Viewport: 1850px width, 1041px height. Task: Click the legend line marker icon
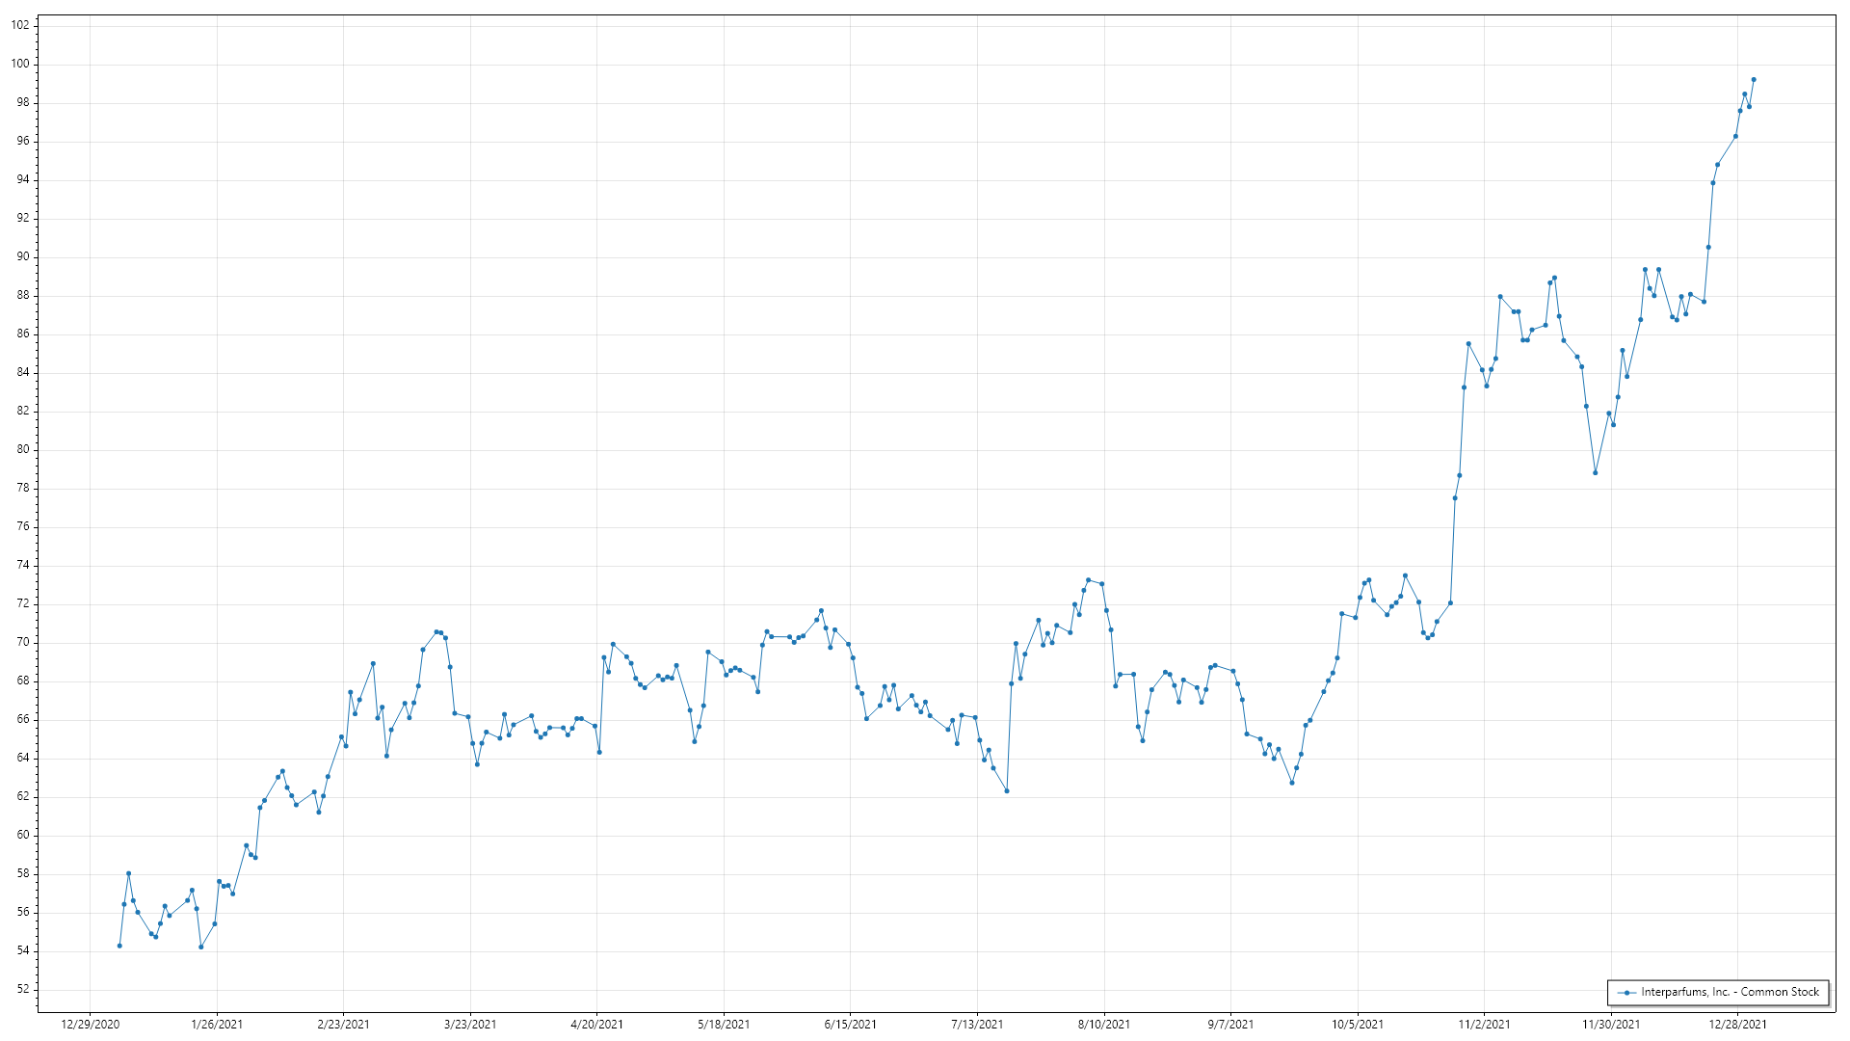pyautogui.click(x=1626, y=993)
